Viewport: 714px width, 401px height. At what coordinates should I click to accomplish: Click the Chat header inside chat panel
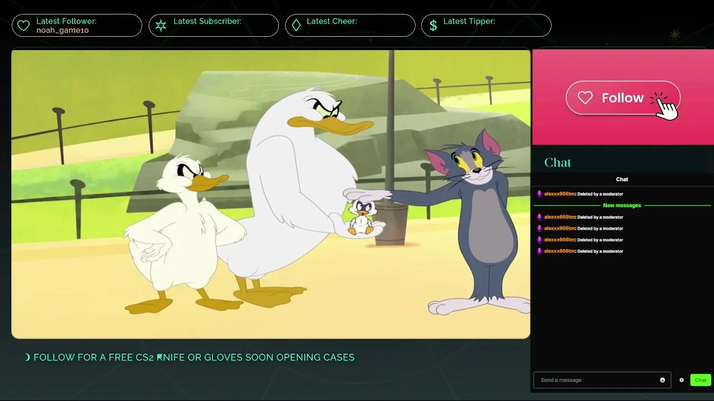pyautogui.click(x=622, y=179)
